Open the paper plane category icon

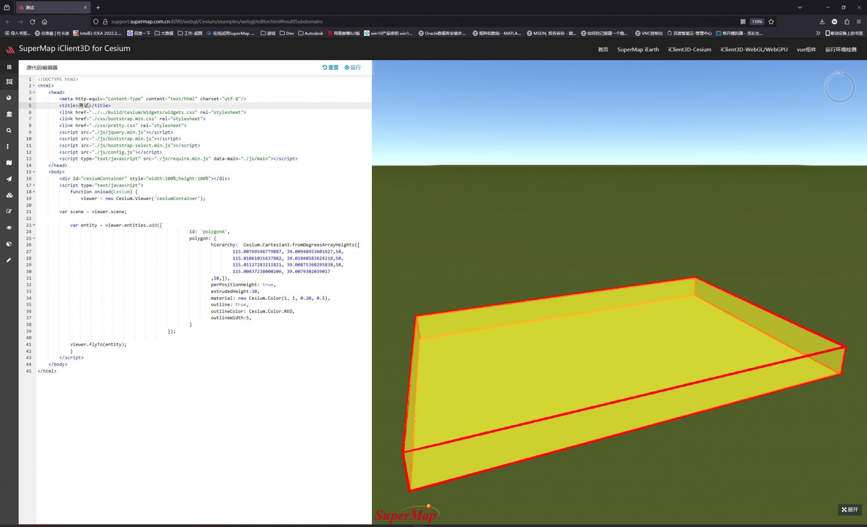pos(9,179)
